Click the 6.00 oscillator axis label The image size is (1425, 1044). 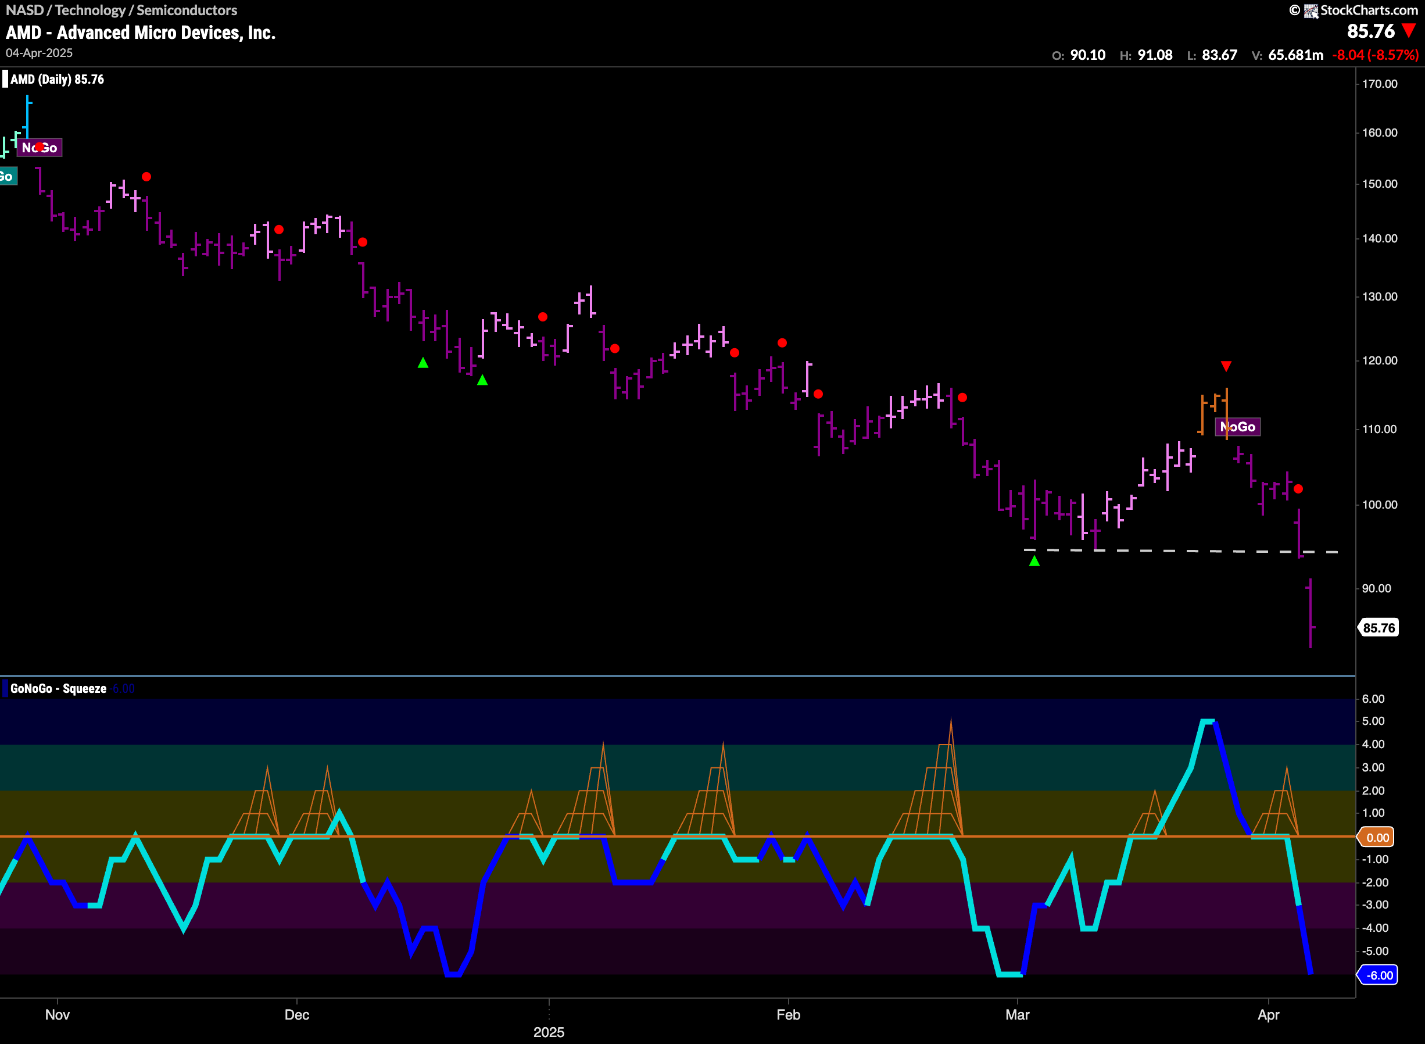click(x=1373, y=698)
